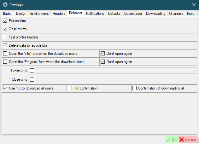Uncheck Close to tray option
The height and width of the screenshot is (144, 199).
pos(5,29)
